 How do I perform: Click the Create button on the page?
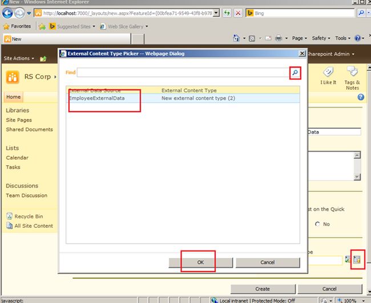pos(263,289)
